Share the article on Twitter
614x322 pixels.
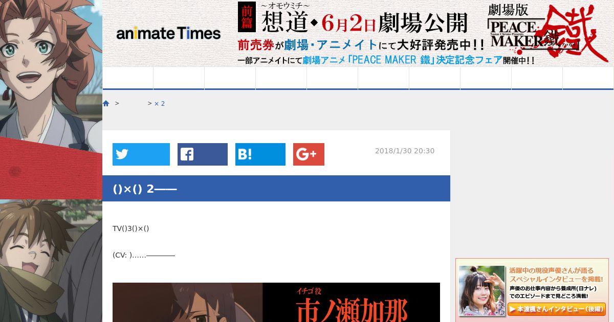(x=141, y=154)
